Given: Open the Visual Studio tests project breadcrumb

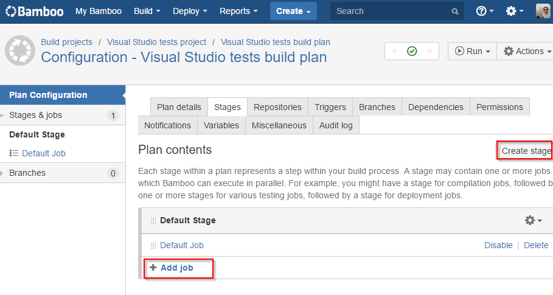Looking at the screenshot, I should pos(156,42).
